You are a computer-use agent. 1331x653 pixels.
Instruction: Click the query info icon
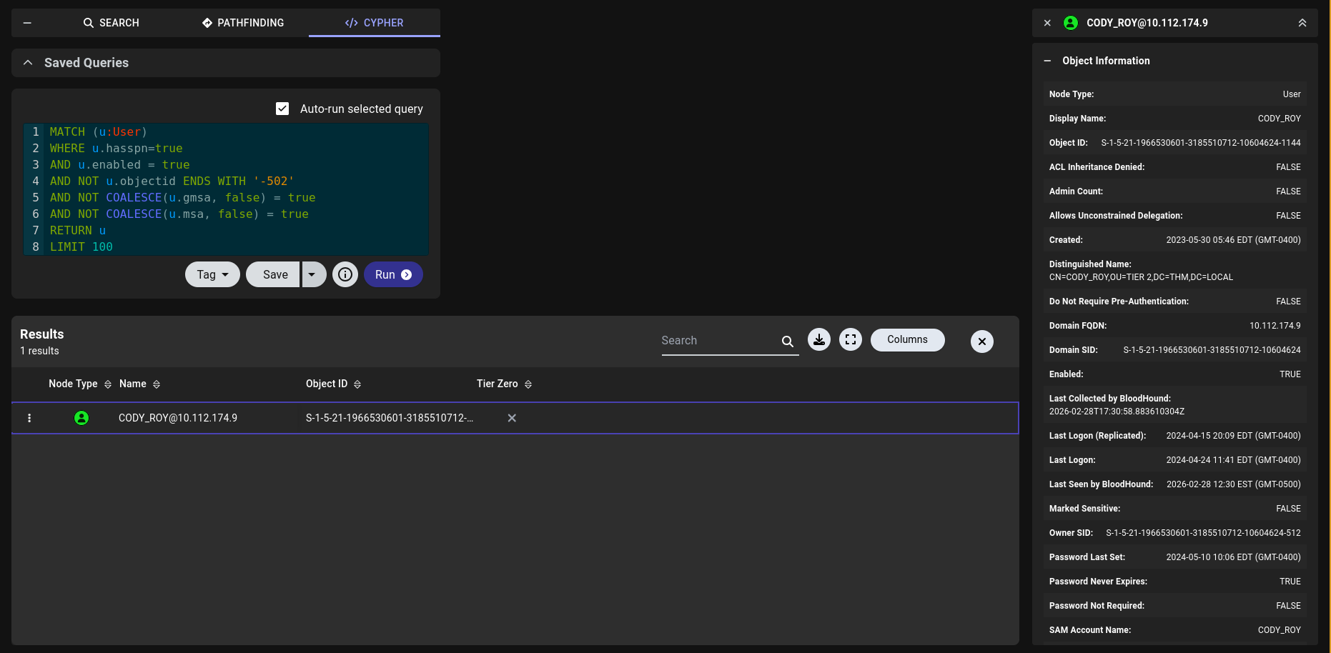[345, 274]
